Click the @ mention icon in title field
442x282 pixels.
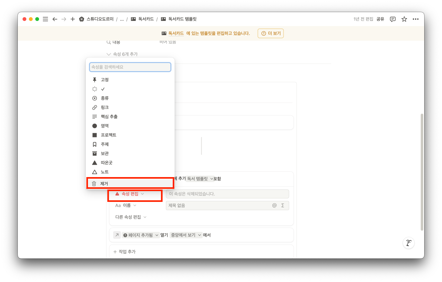pyautogui.click(x=274, y=205)
